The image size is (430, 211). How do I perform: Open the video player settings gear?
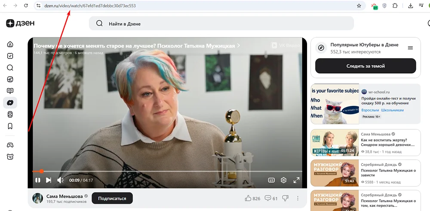pos(283,180)
